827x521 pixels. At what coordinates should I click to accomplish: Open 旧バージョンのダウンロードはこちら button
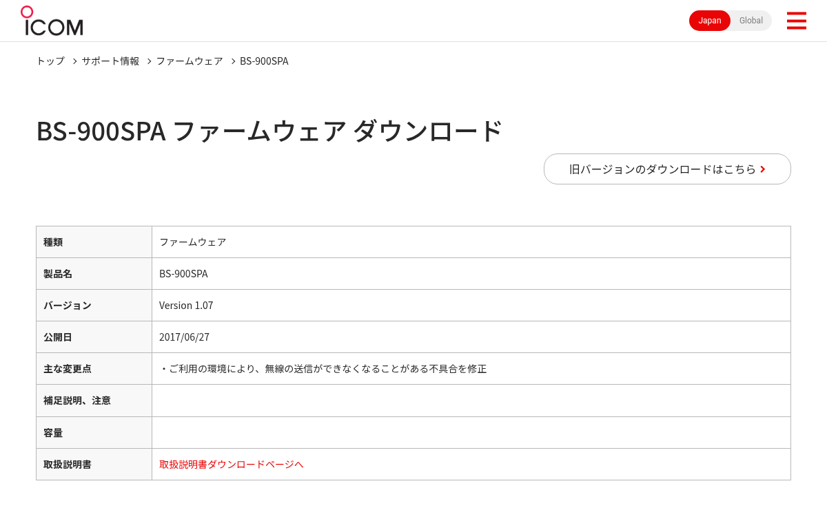coord(667,169)
